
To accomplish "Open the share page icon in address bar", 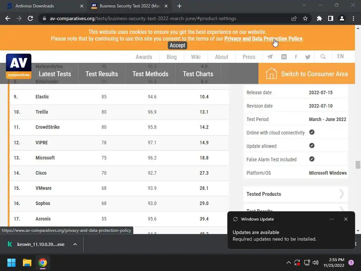I will [294, 18].
